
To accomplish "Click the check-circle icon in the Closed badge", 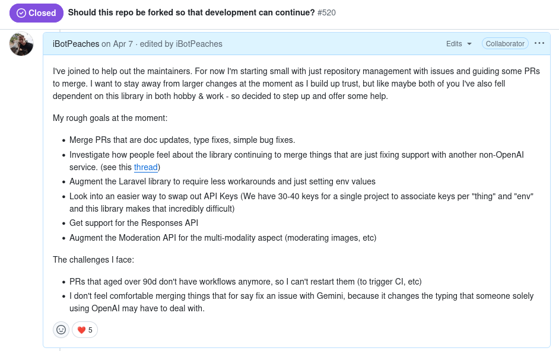I will (x=21, y=12).
